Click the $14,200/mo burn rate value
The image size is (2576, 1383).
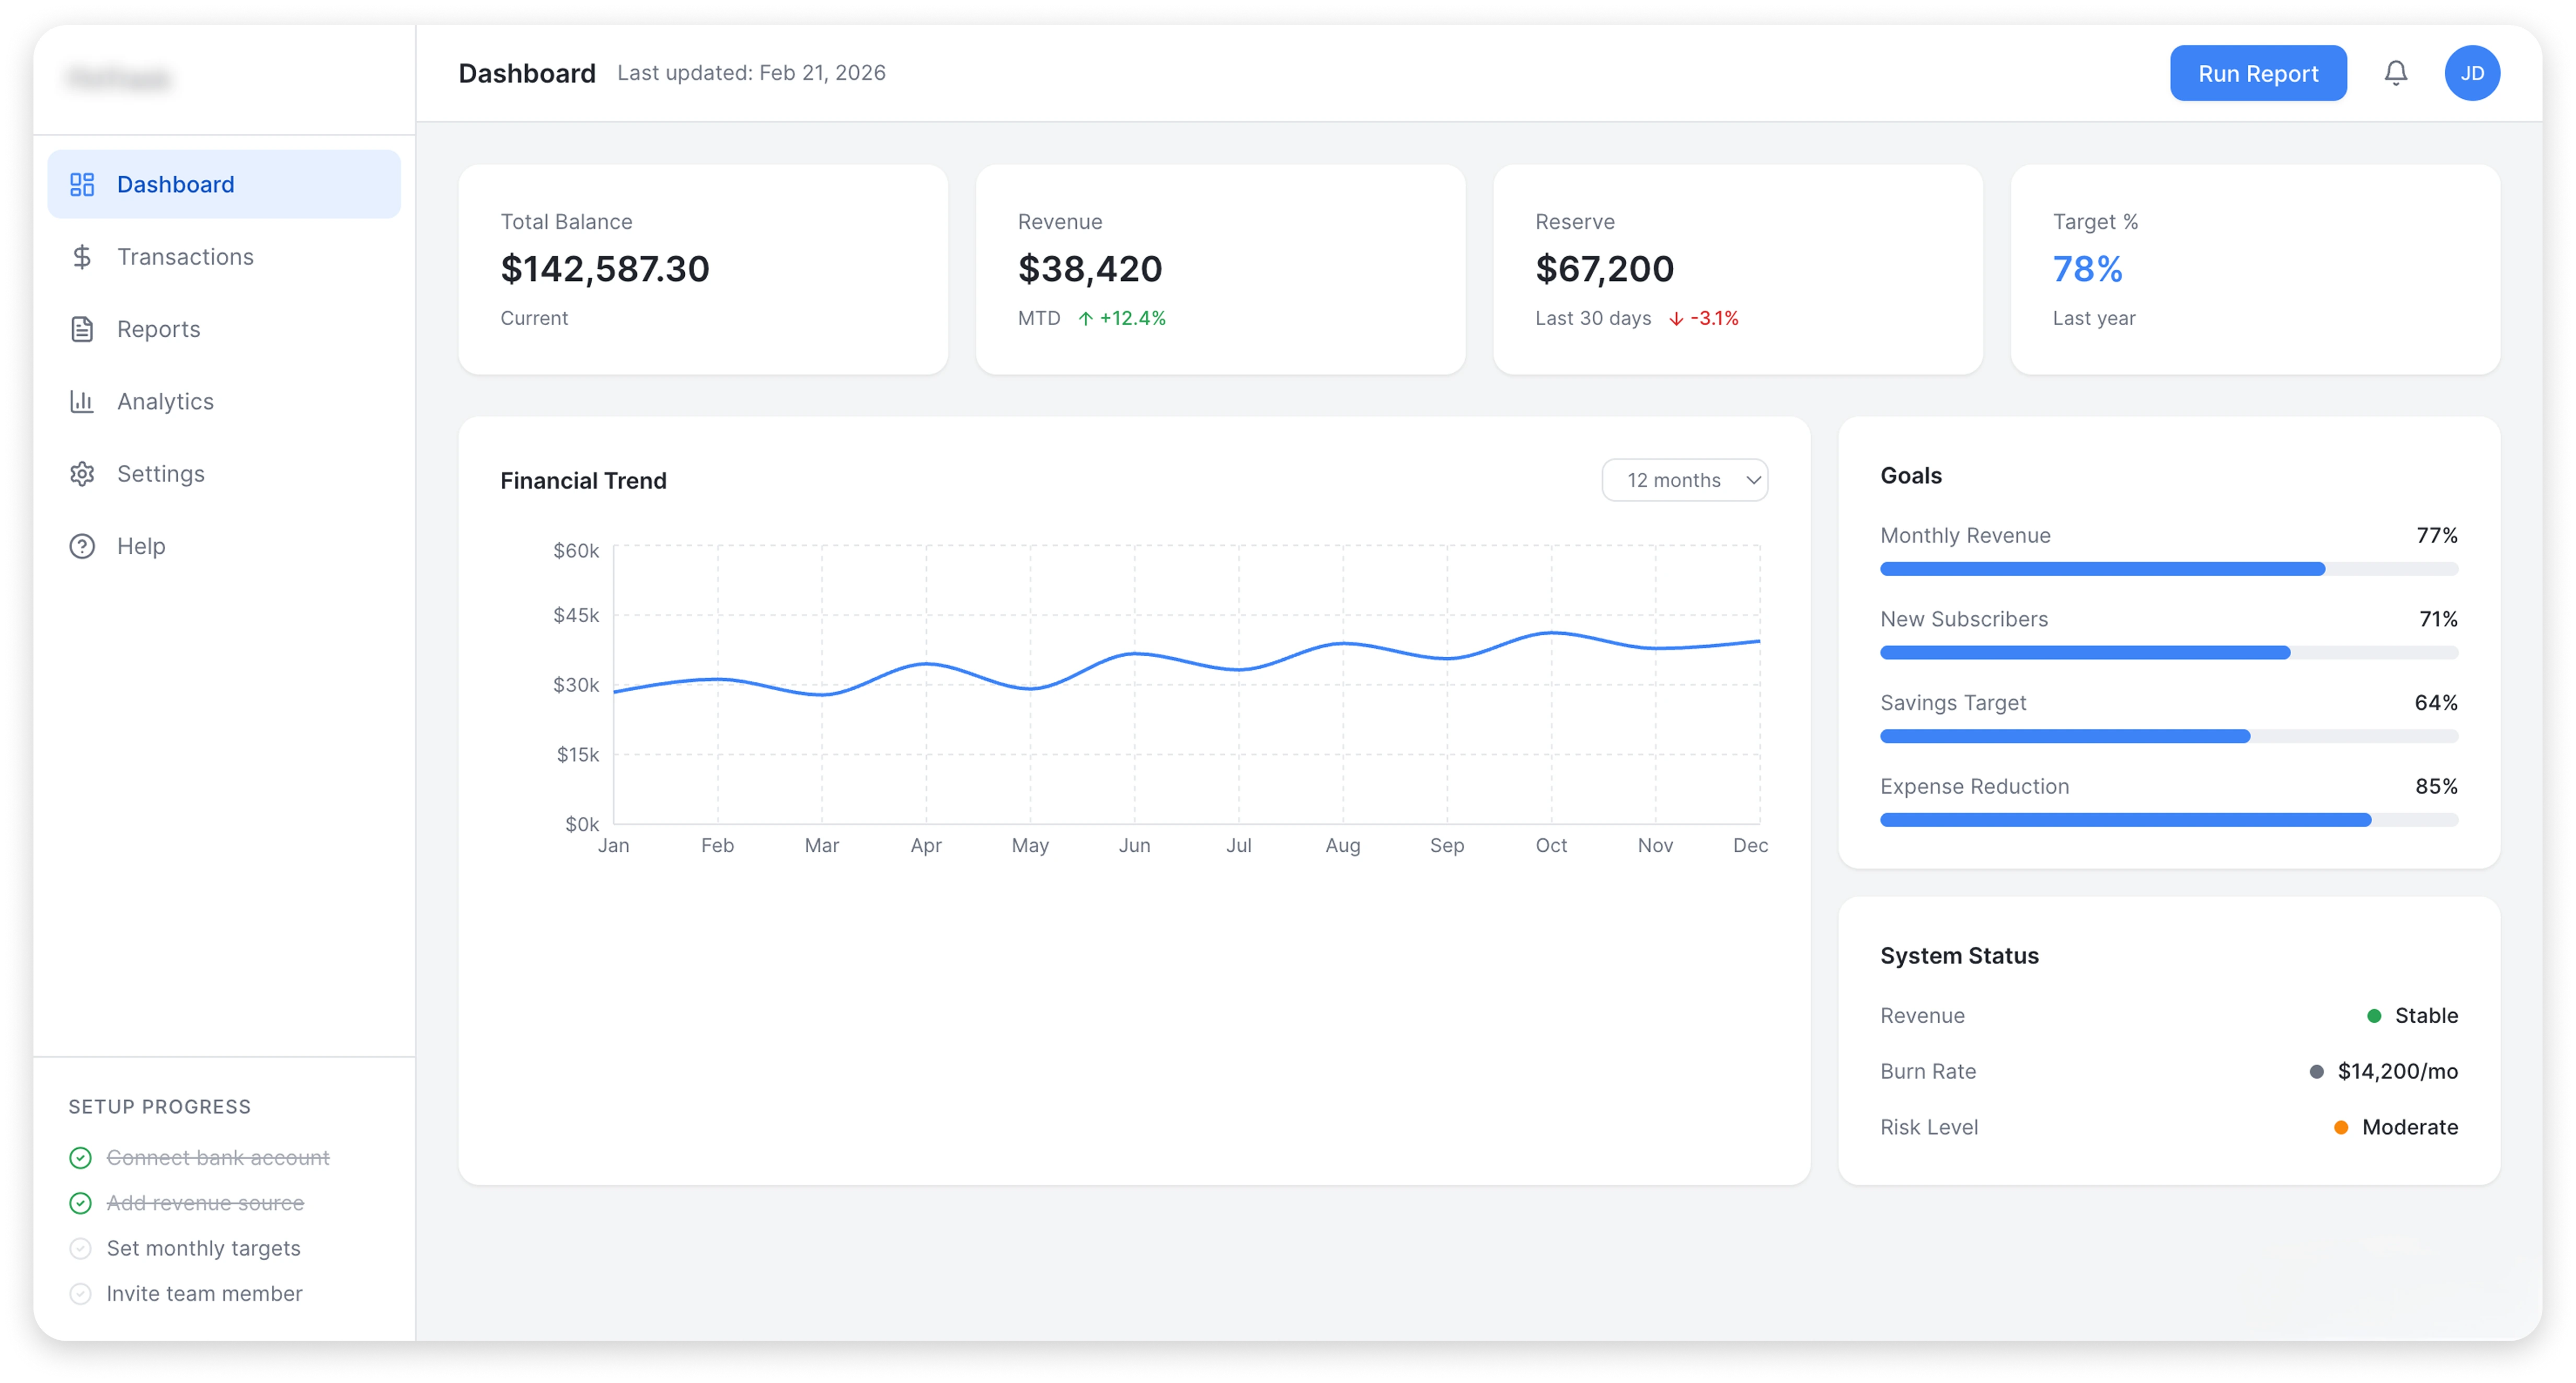click(x=2397, y=1072)
